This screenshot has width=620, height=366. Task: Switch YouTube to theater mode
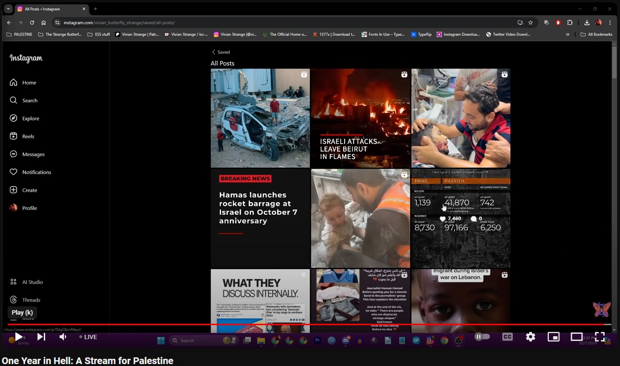[x=577, y=337]
